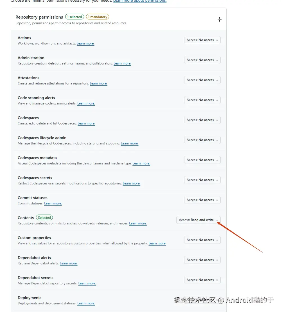Screen dimensions: 282x312
Task: Open Dependabot secrets access dropdown
Action: pos(202,280)
